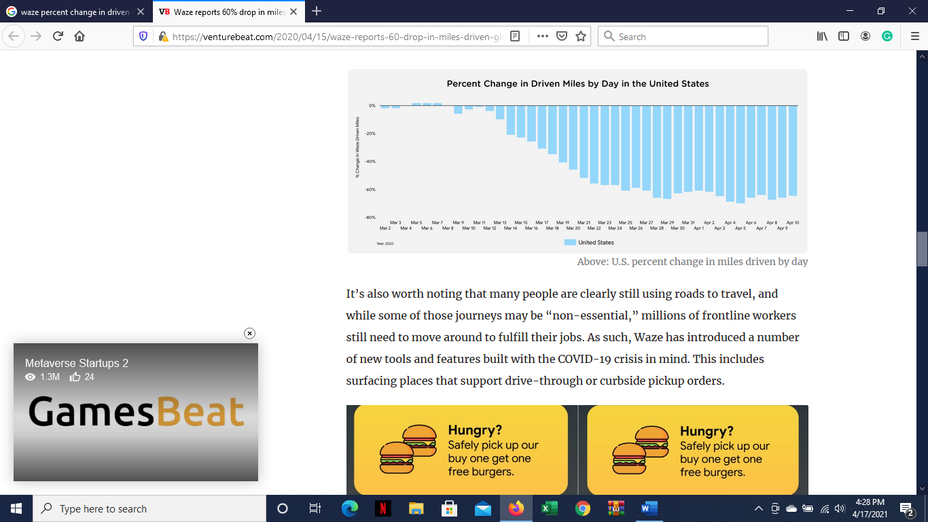Show site connection info via the padlock
This screenshot has width=928, height=522.
(x=163, y=37)
